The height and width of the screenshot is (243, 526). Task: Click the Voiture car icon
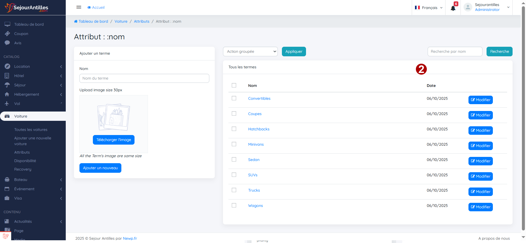coord(7,116)
